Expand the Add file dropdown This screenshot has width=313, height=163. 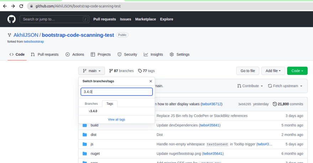[273, 71]
